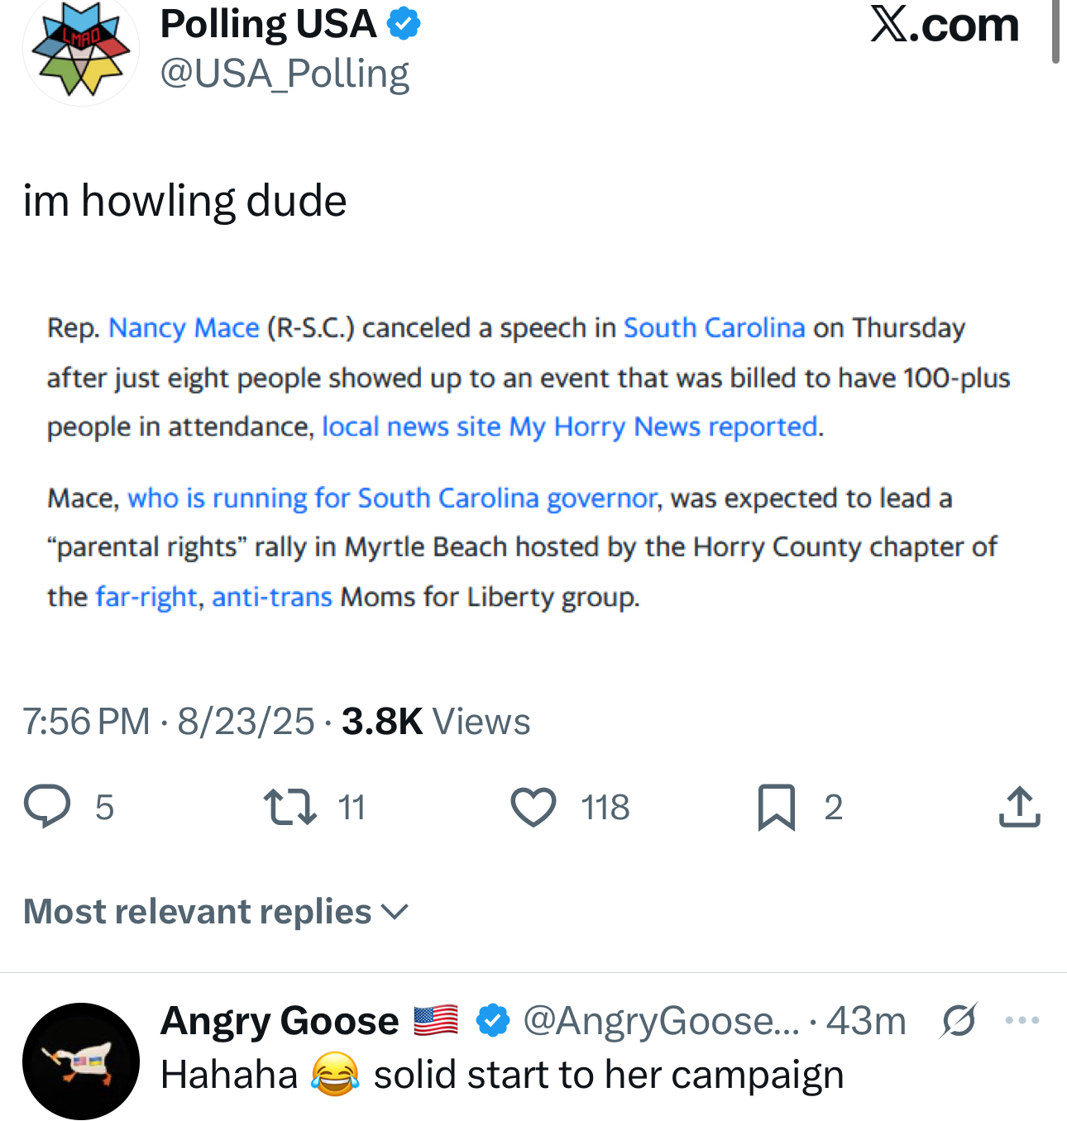Tap the repost arrows icon
This screenshot has width=1067, height=1121.
click(289, 808)
